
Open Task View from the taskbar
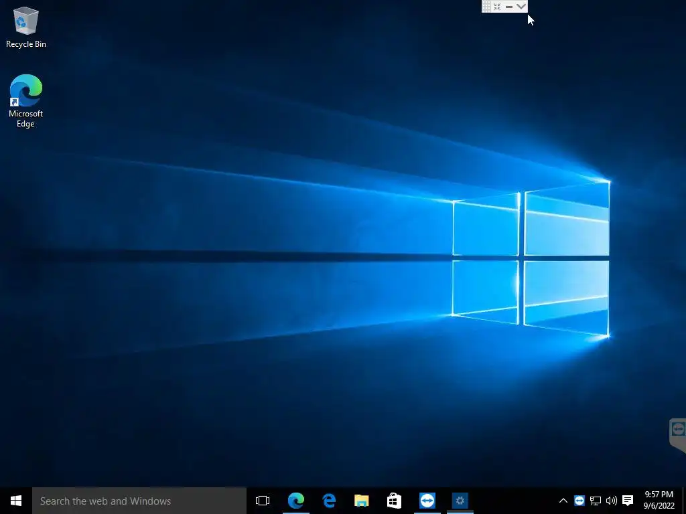[x=263, y=501]
